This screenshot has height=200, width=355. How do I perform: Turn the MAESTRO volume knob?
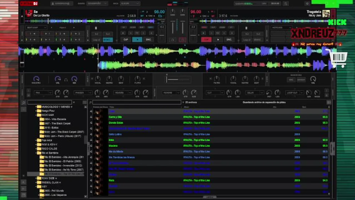coord(36,79)
